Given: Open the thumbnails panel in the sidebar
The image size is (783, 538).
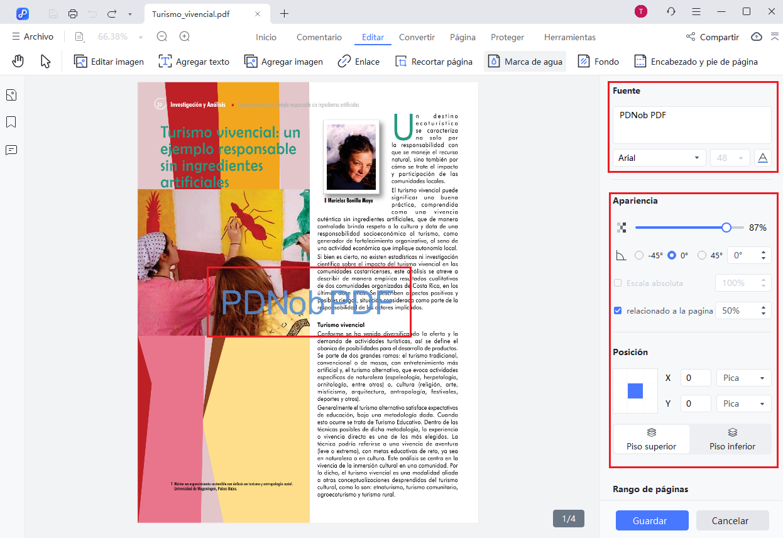Looking at the screenshot, I should (10, 94).
